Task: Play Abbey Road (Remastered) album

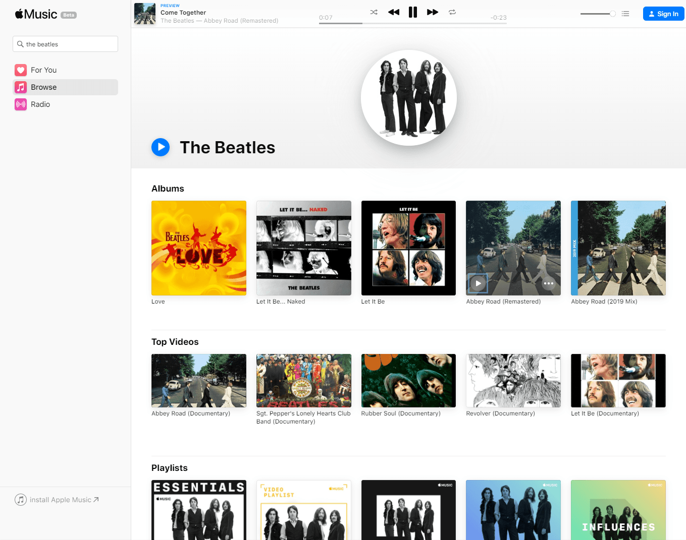Action: (478, 283)
